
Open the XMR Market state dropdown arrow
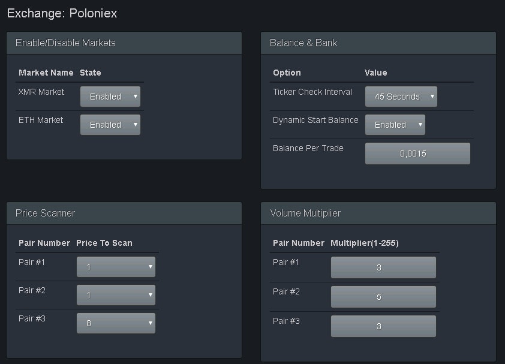point(134,96)
